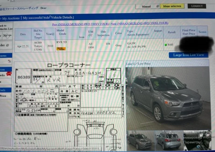Screen dimensions: 215x152
Task: Open the main gray RVR photo
Action: [168, 98]
